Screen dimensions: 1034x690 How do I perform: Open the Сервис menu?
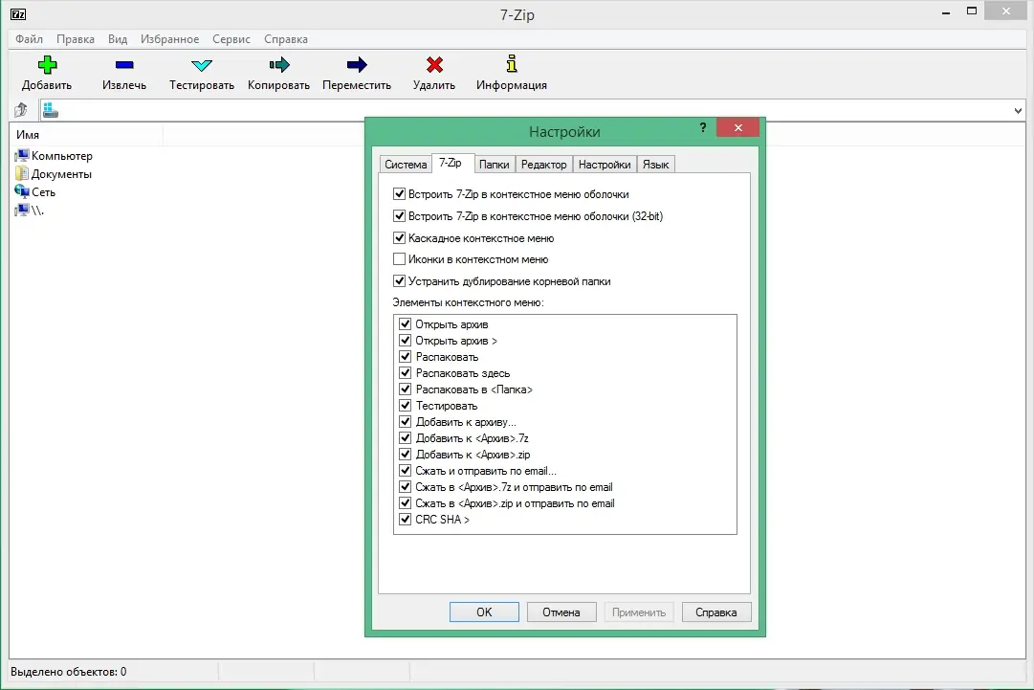coord(231,39)
